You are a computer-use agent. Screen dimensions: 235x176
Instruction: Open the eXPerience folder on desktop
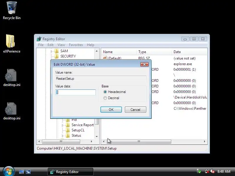tap(12, 44)
